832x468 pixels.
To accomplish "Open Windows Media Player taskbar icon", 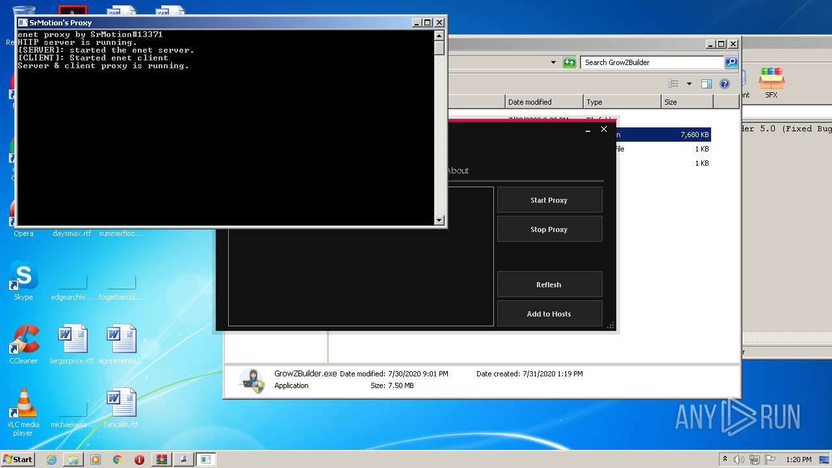I will click(96, 460).
